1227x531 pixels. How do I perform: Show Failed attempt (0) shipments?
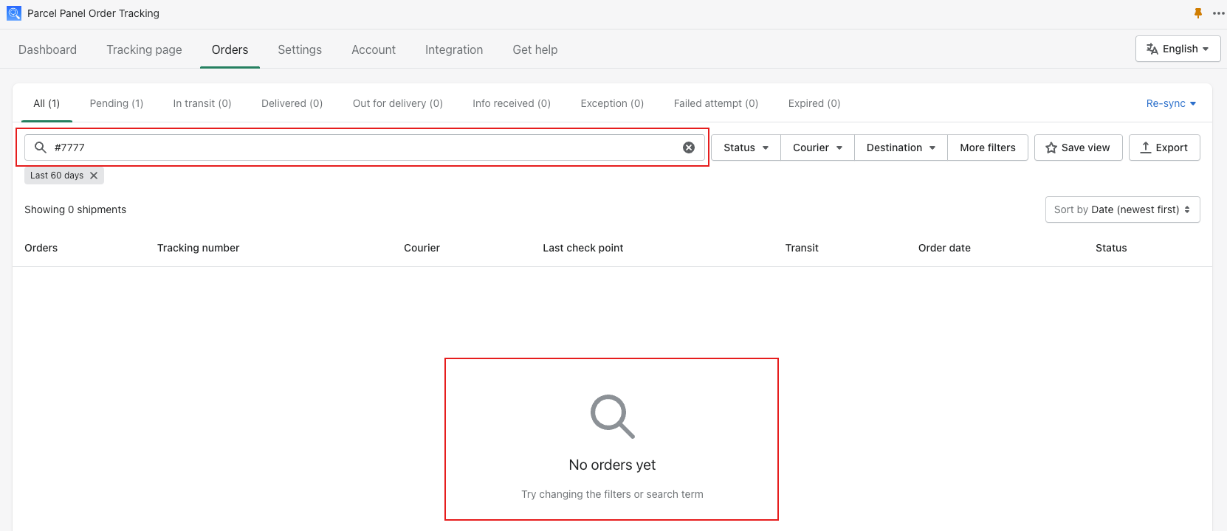pyautogui.click(x=716, y=103)
